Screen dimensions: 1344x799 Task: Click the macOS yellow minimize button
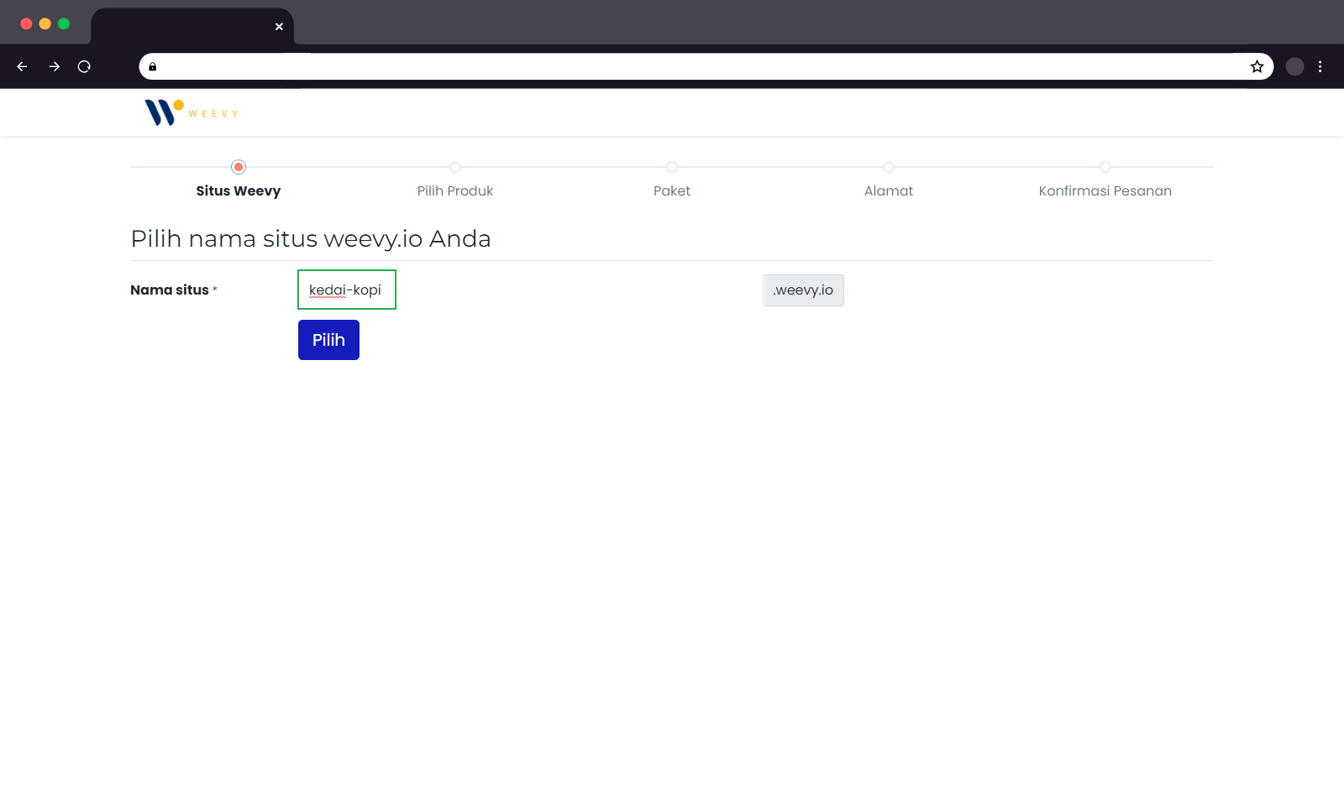click(x=45, y=23)
